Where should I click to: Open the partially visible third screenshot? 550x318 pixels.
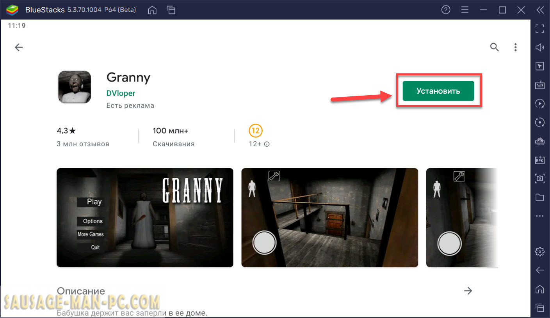(x=462, y=218)
